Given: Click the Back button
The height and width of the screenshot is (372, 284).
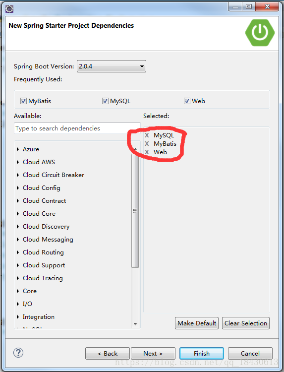Looking at the screenshot, I should [108, 354].
